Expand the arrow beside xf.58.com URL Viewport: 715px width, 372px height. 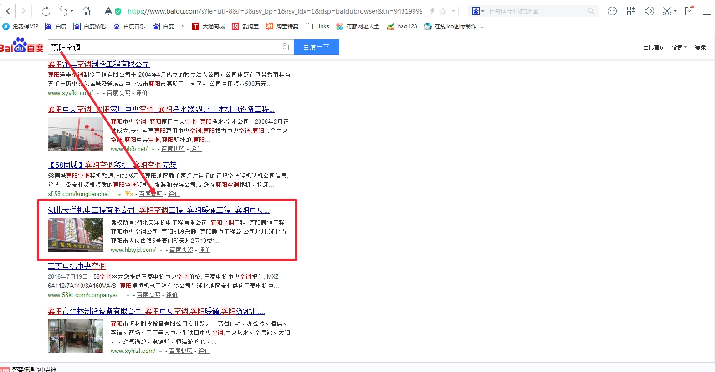click(120, 194)
